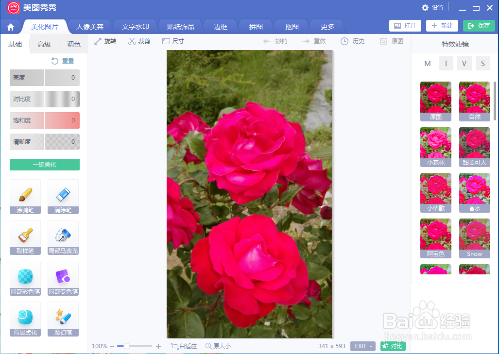This screenshot has width=499, height=354.
Task: Open the 更多 tab
Action: (x=327, y=27)
